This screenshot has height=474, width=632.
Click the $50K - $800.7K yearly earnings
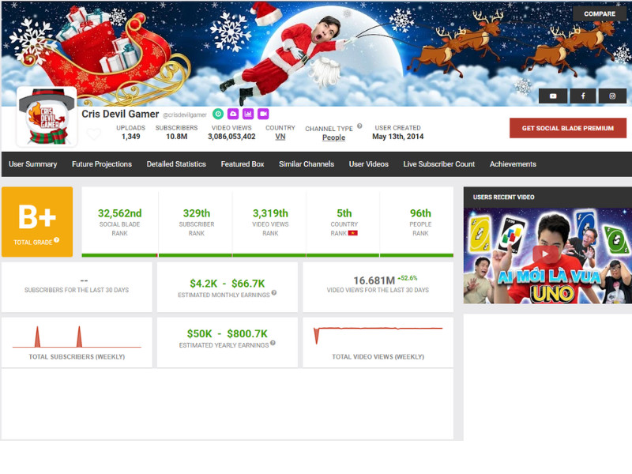(x=228, y=333)
